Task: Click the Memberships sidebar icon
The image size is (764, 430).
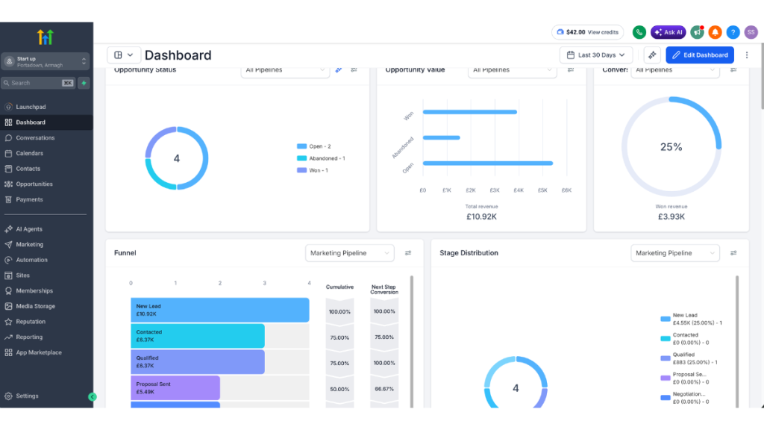Action: (8, 290)
